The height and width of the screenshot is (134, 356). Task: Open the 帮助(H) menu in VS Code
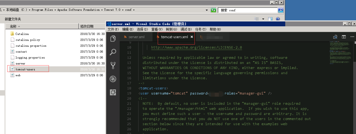(215, 29)
